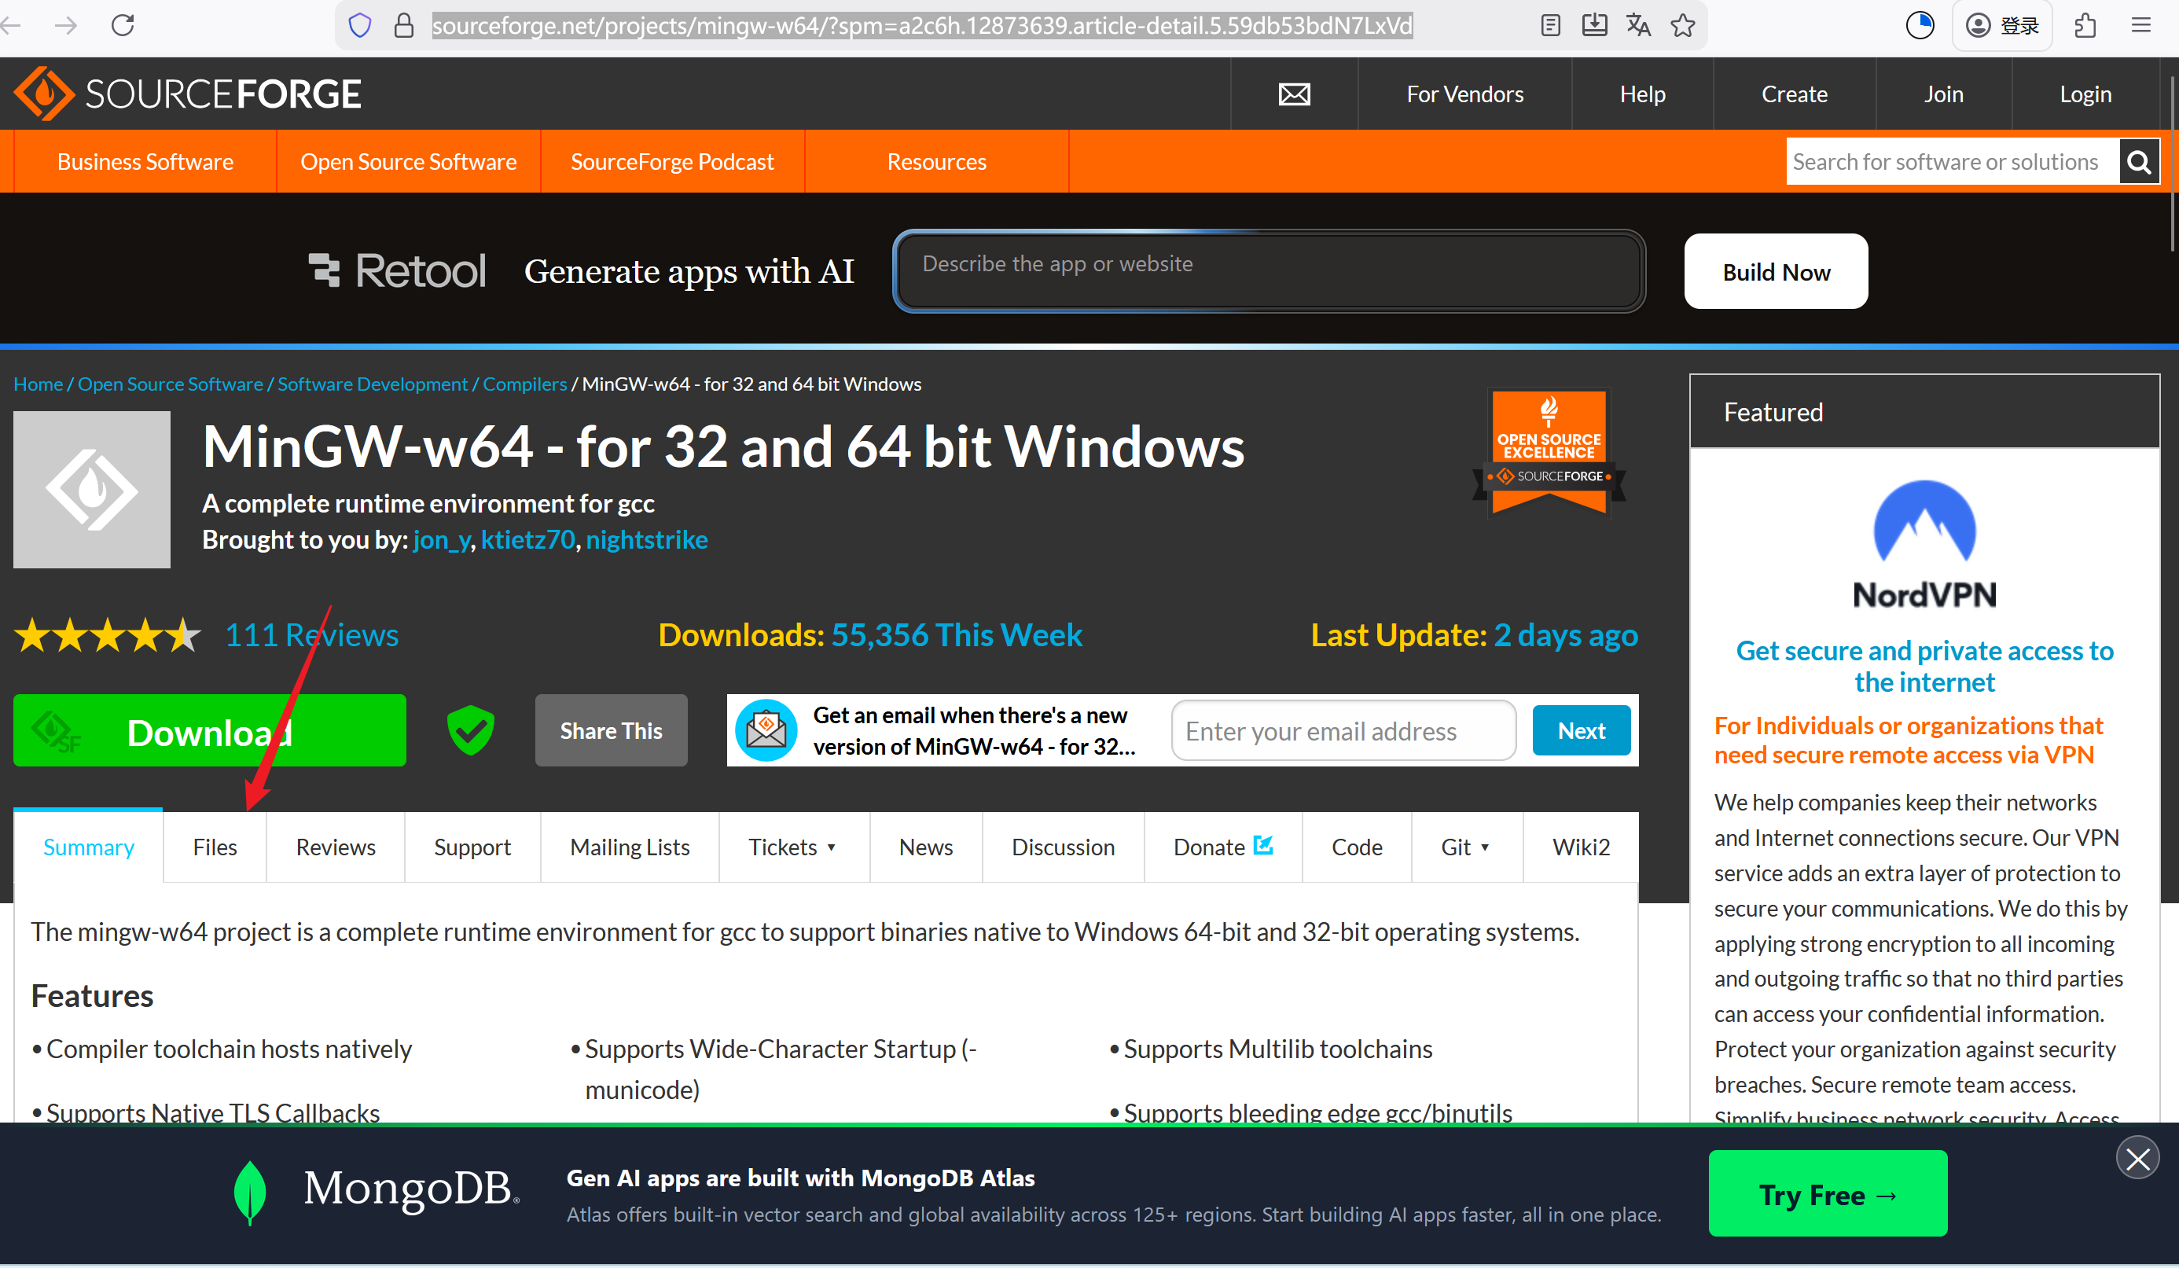Screen dimensions: 2179x1268
Task: Click the Compilers breadcrumb link
Action: click(525, 384)
